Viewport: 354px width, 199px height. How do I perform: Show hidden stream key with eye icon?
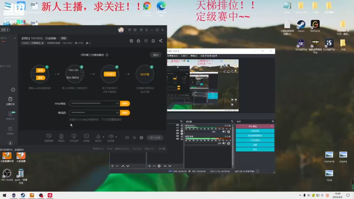(x=117, y=113)
